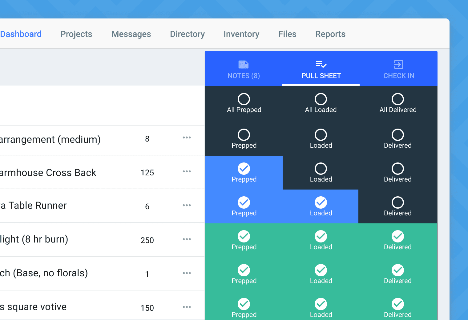Screen dimensions: 468x320
Task: Uncheck Loaded for light (8 hr burn)
Action: coord(321,236)
